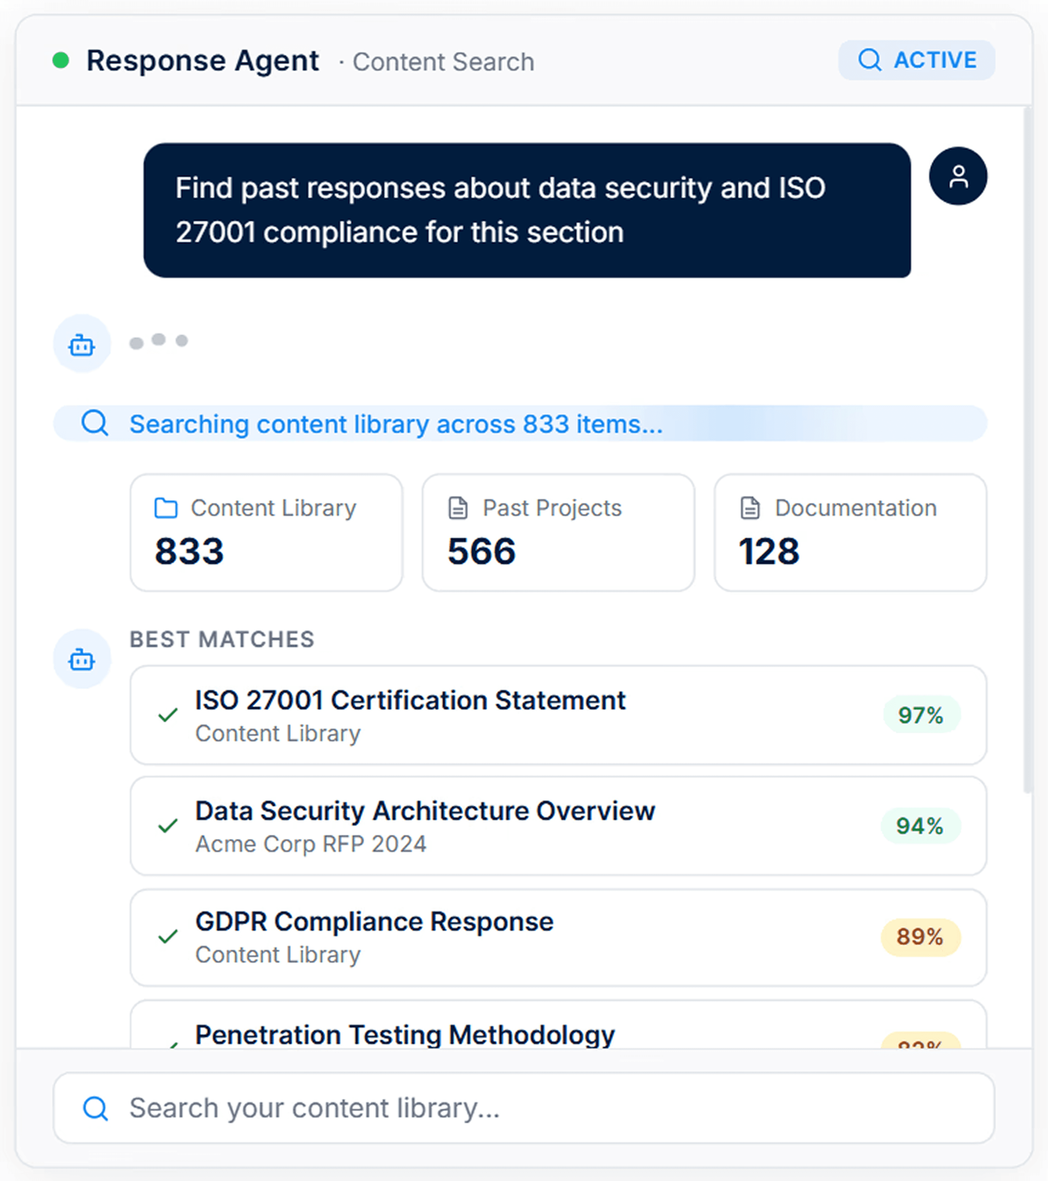Click the chat panel vertical scrollbar
This screenshot has width=1048, height=1181.
[x=1027, y=451]
